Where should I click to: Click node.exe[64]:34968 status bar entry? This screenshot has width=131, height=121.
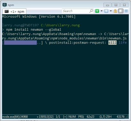(15, 117)
